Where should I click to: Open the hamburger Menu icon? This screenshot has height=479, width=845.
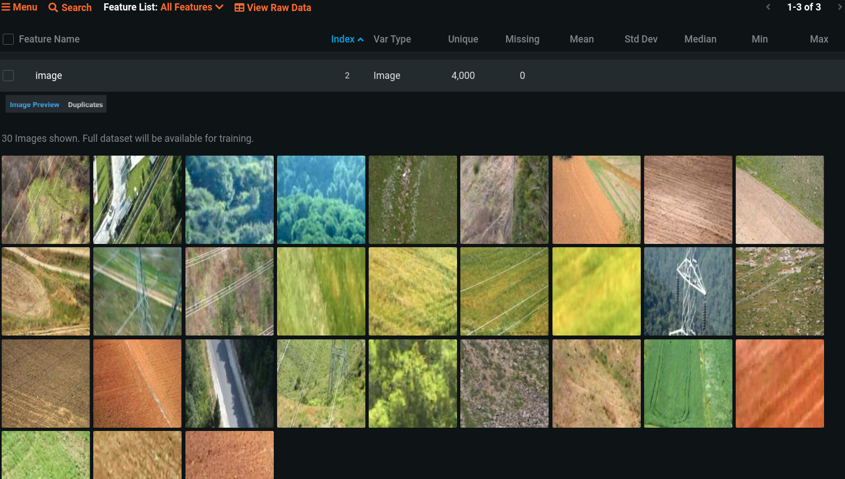pyautogui.click(x=6, y=7)
